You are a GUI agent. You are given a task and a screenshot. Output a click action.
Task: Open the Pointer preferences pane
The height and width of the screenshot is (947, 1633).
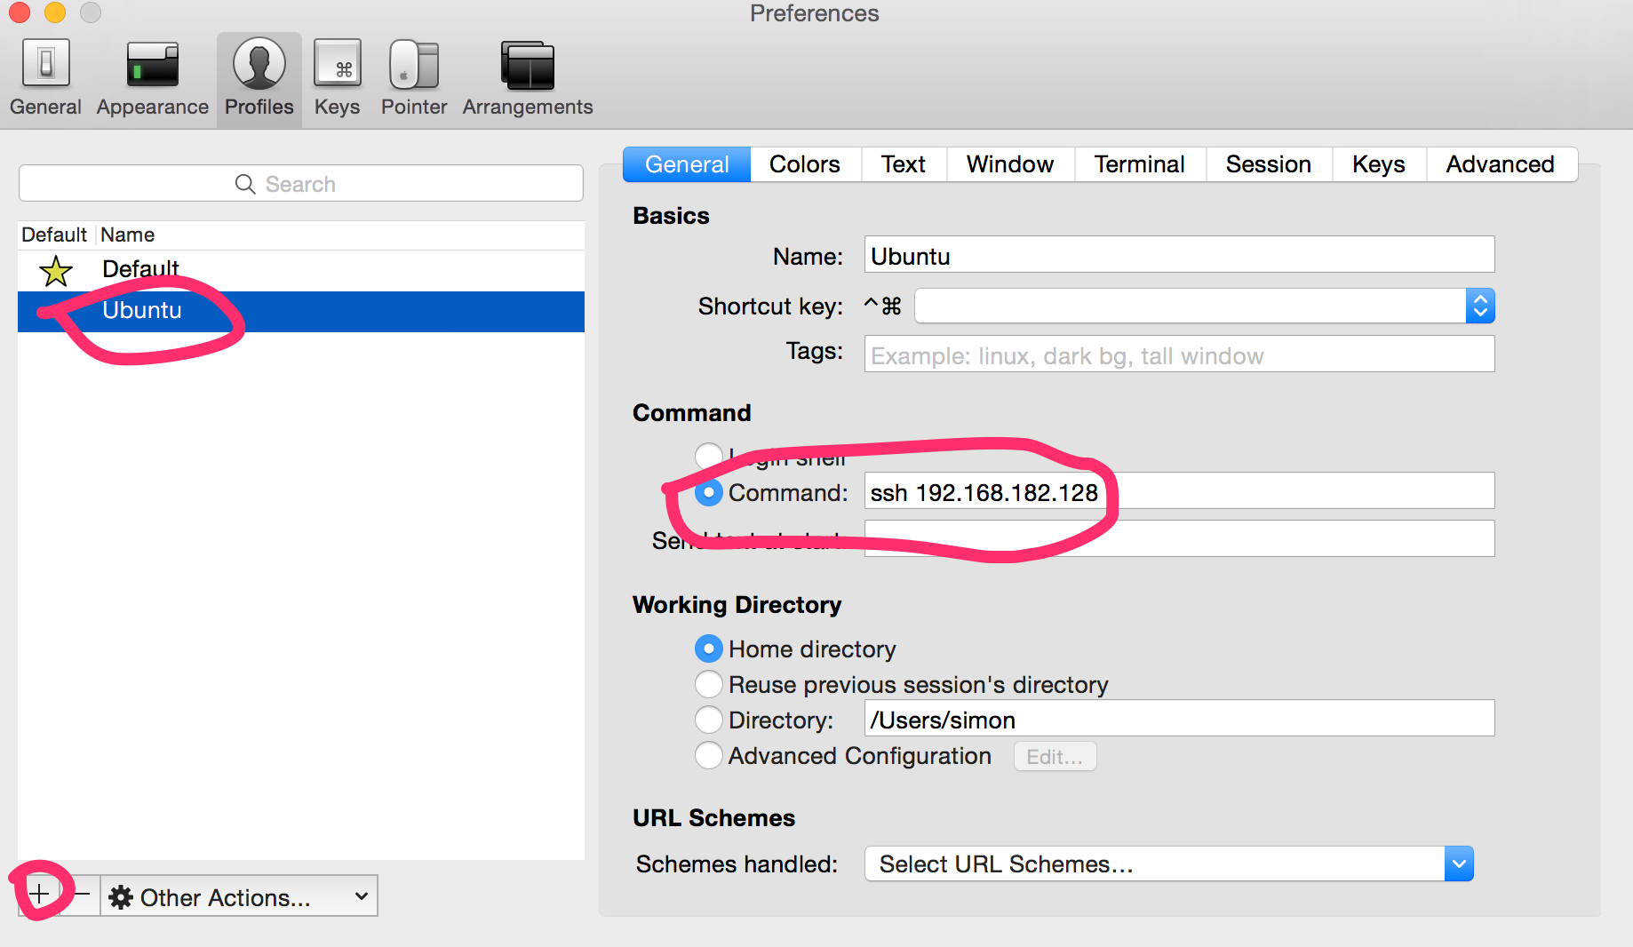414,78
